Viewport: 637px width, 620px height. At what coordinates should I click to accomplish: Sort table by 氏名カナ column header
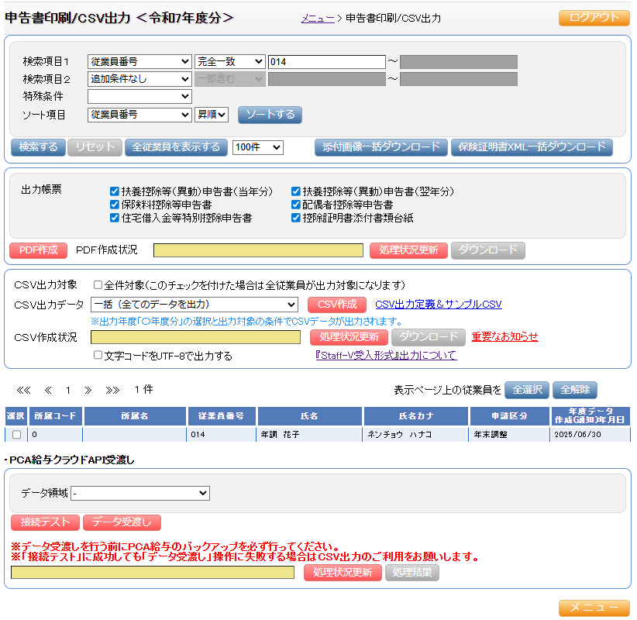(416, 416)
